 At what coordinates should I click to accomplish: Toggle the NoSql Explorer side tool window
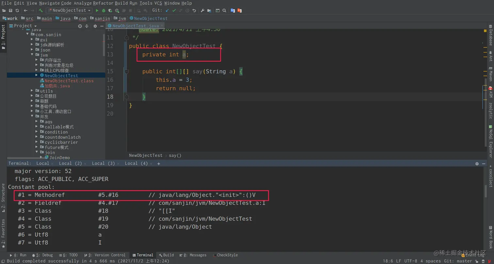coord(491,141)
